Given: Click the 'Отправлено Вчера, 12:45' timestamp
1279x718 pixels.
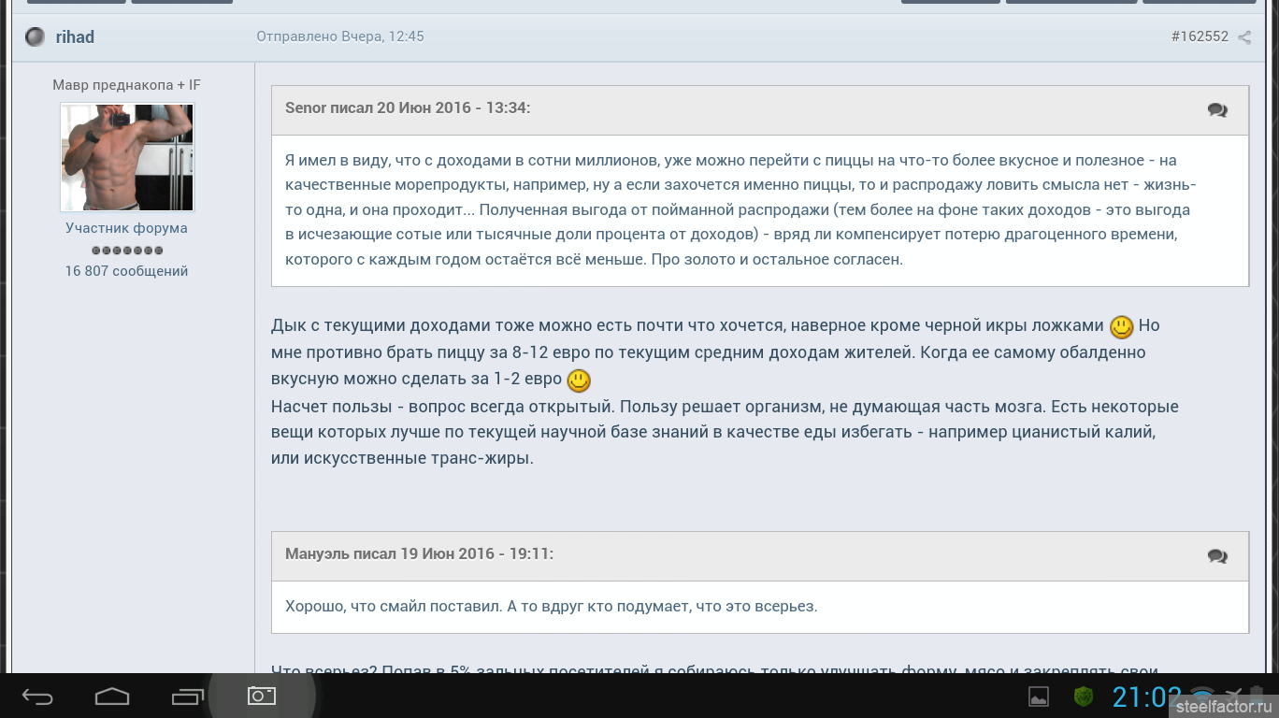Looking at the screenshot, I should pyautogui.click(x=340, y=36).
